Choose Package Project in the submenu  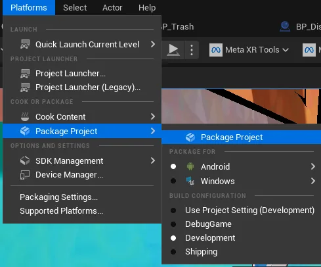pos(241,137)
